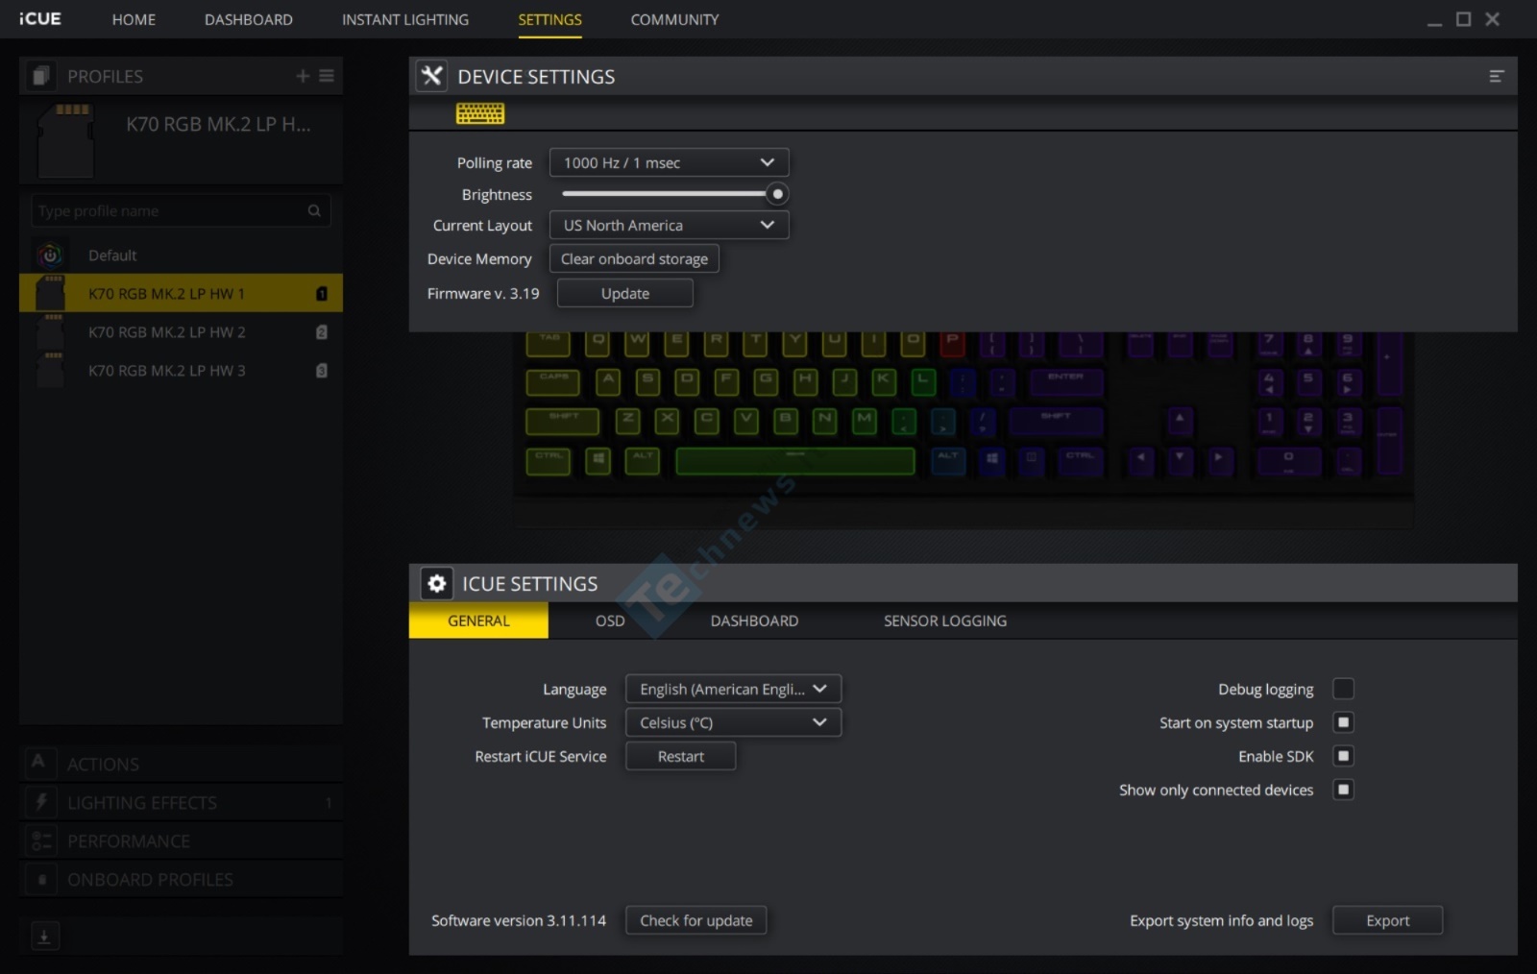
Task: Adjust the Brightness slider handle
Action: (777, 194)
